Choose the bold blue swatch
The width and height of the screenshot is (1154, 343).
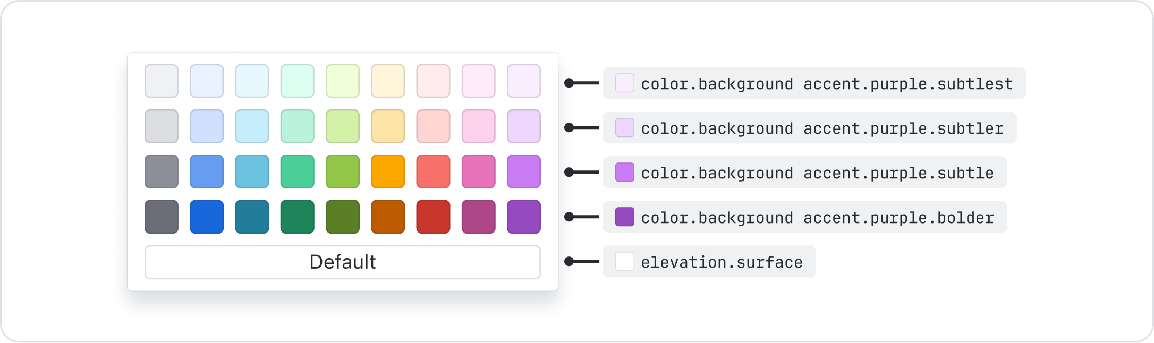click(x=207, y=217)
